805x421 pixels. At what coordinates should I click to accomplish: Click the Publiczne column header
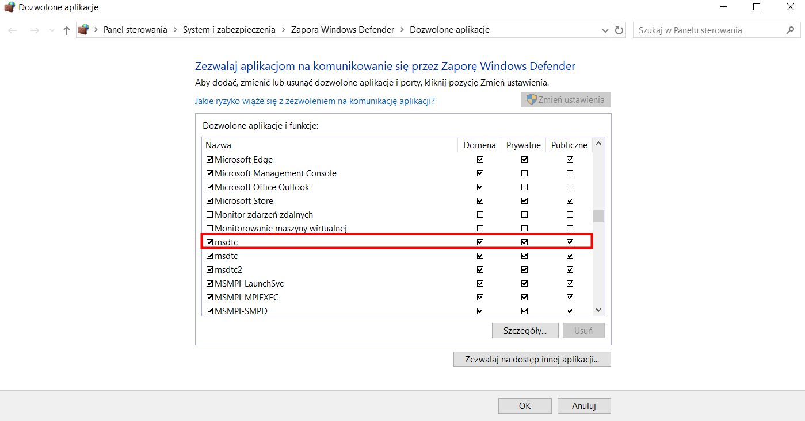pyautogui.click(x=569, y=145)
